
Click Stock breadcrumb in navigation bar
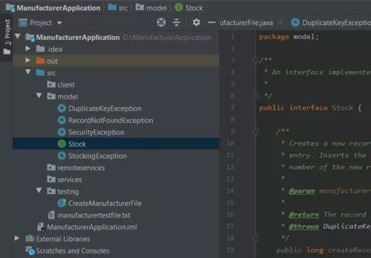pos(194,8)
